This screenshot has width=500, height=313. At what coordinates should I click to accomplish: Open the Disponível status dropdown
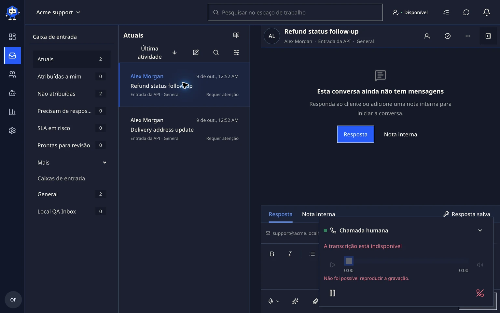pyautogui.click(x=410, y=12)
